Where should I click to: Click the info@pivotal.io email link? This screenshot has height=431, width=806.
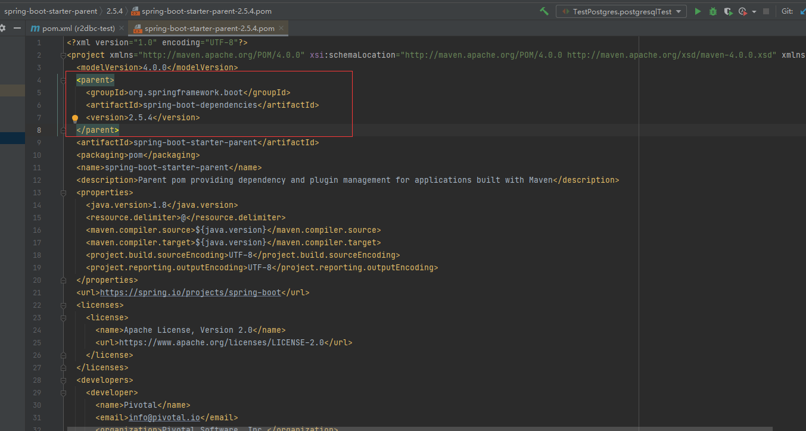point(164,417)
